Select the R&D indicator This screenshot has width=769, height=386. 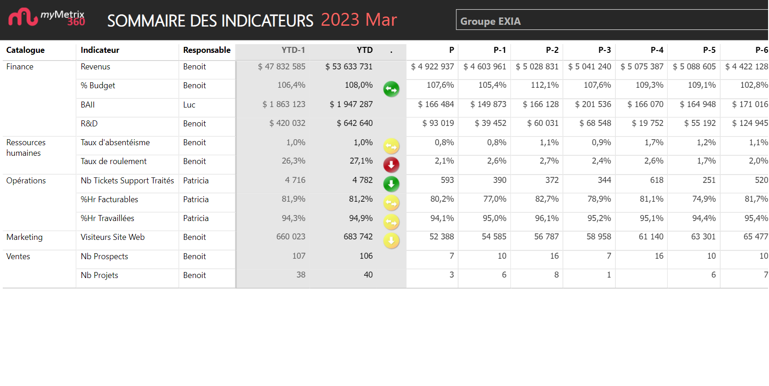pos(89,124)
